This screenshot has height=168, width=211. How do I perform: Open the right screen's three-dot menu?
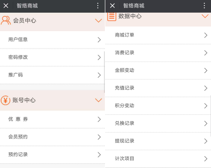coord(204,6)
